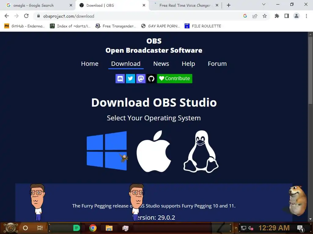Open the OBS Discord server icon
This screenshot has height=234, width=313.
120,79
